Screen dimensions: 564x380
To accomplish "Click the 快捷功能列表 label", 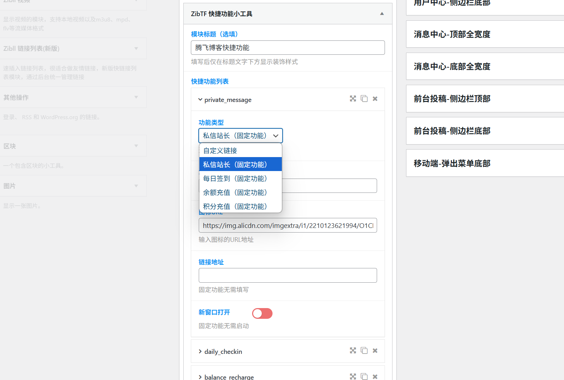I will [210, 82].
